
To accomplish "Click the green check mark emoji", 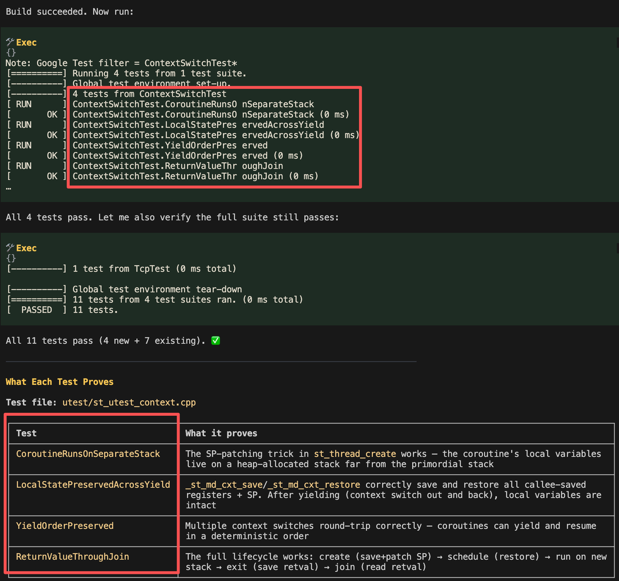I will 216,340.
